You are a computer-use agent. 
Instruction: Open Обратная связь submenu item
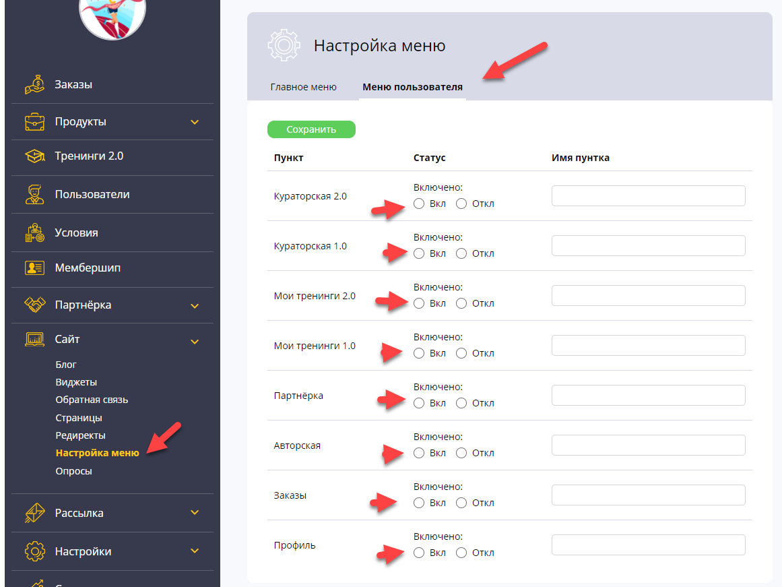click(x=92, y=400)
